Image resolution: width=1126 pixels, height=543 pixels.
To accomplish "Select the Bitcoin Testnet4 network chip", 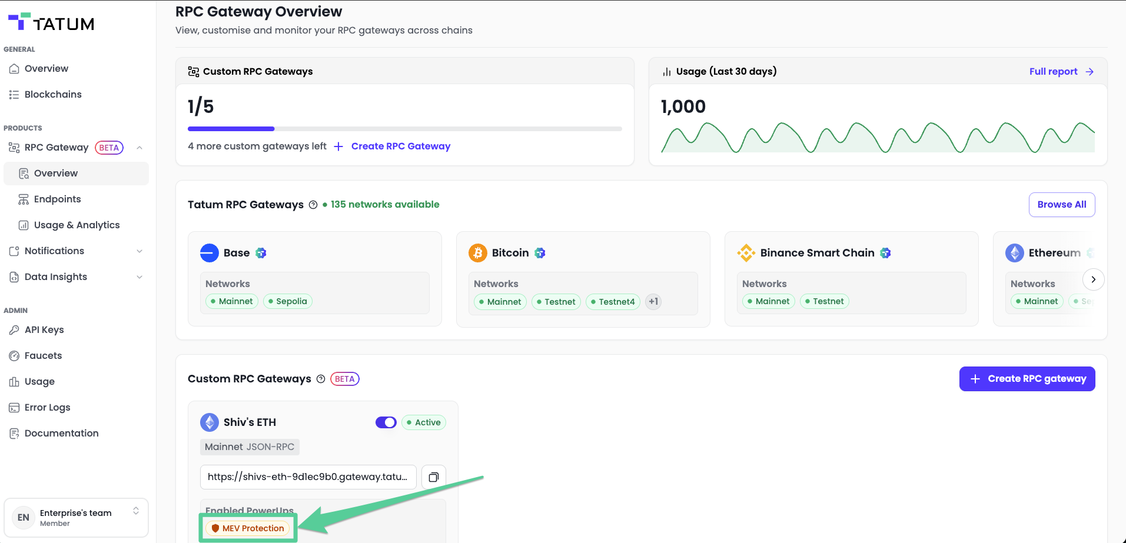I will tap(613, 302).
